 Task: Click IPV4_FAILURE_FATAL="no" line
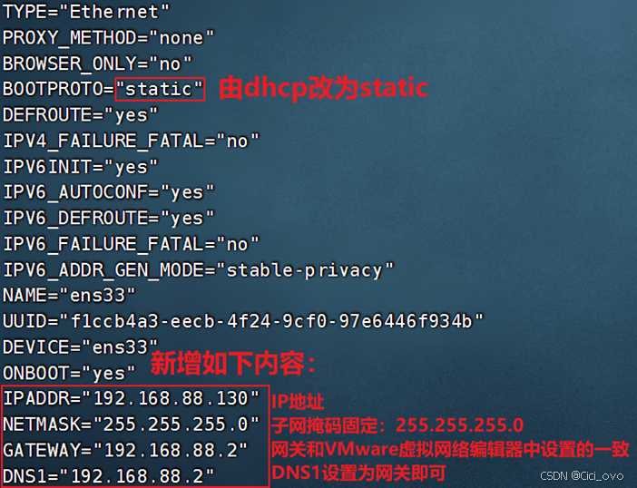131,141
